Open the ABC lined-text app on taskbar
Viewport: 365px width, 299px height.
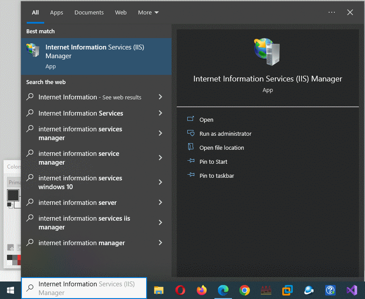[x=266, y=290]
